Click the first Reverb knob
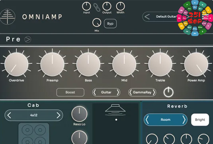213x144 pixels. coord(152,139)
